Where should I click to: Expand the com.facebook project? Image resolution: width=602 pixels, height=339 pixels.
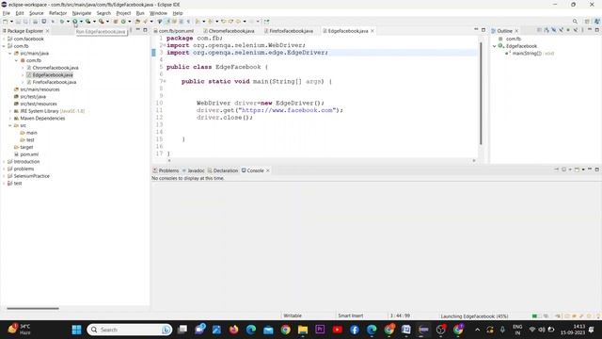[x=4, y=39]
